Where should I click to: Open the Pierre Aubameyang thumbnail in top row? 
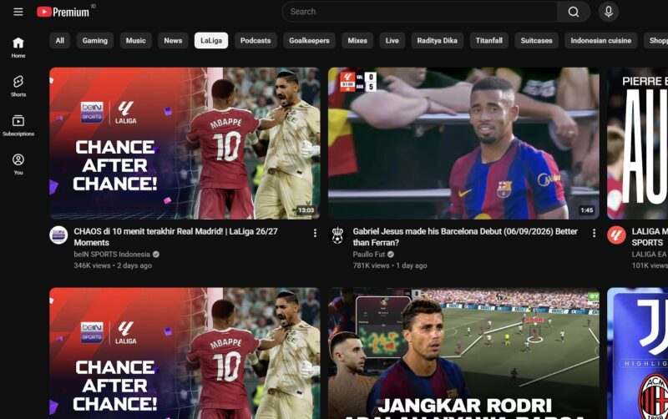(637, 143)
